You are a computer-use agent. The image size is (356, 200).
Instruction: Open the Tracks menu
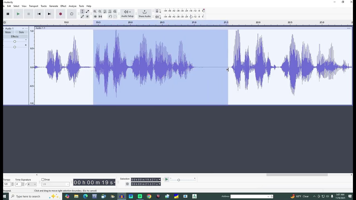pyautogui.click(x=44, y=6)
